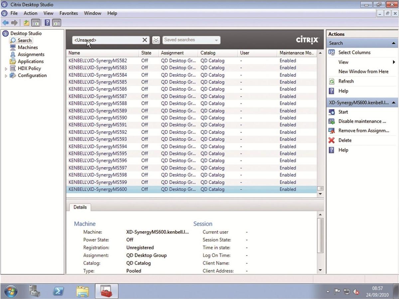Click the red toolbox taskbar icon
This screenshot has height=299, width=399.
tap(106, 291)
